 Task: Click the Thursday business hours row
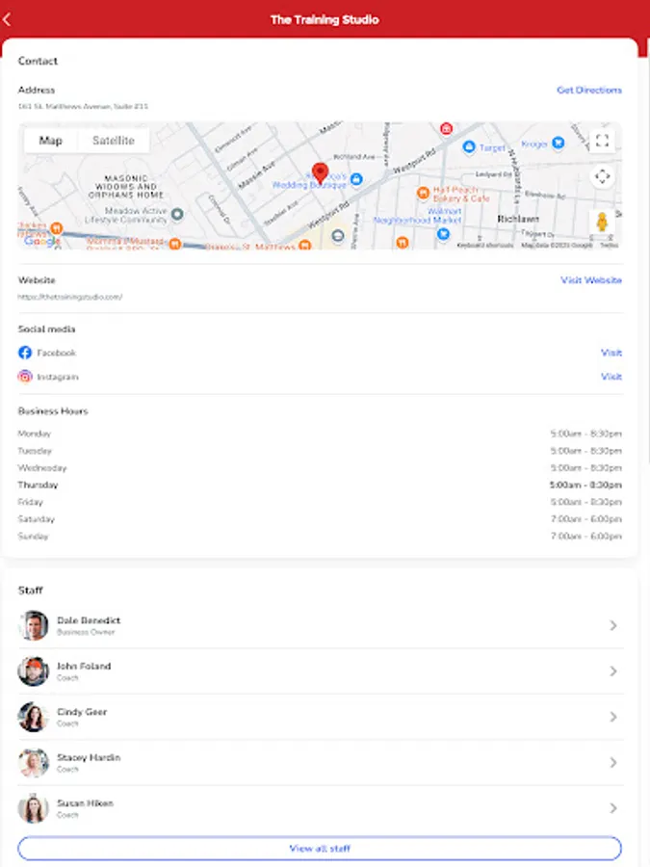click(x=320, y=485)
